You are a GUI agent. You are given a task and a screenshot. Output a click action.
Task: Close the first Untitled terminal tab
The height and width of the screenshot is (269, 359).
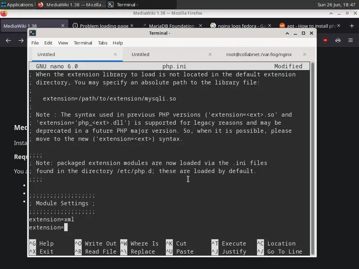pyautogui.click(x=115, y=54)
